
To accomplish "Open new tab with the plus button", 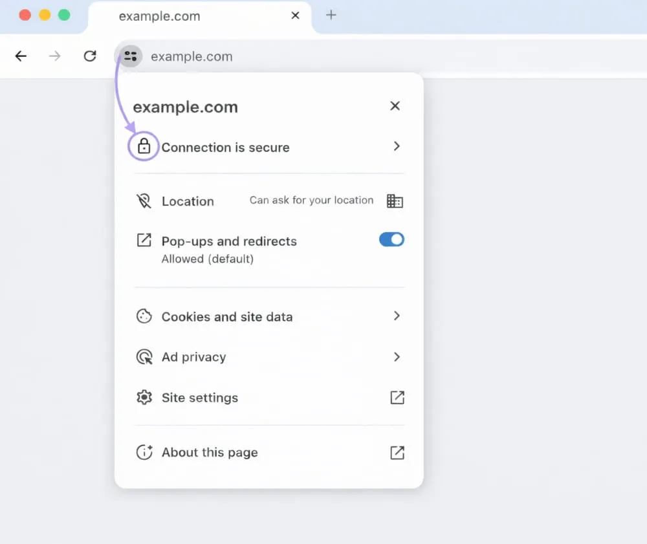I will click(331, 16).
